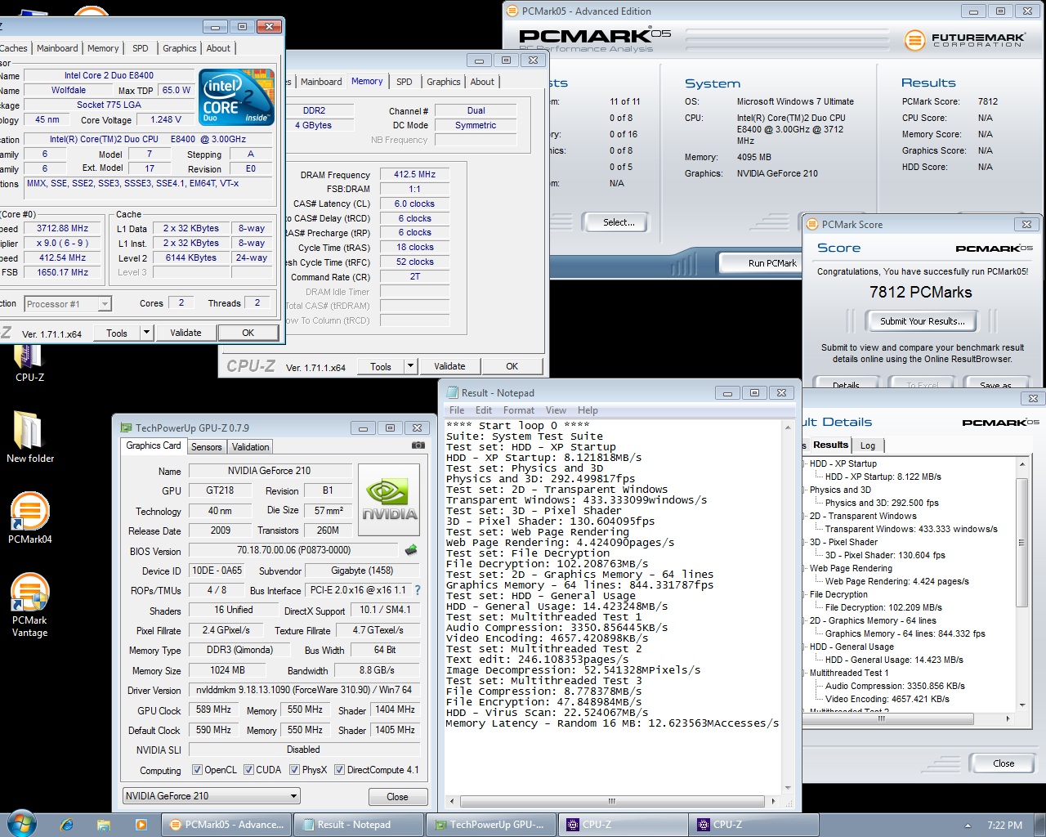Screen dimensions: 1046x837
Task: Toggle the DirectCompute 4.1 checkbox
Action: pos(340,770)
